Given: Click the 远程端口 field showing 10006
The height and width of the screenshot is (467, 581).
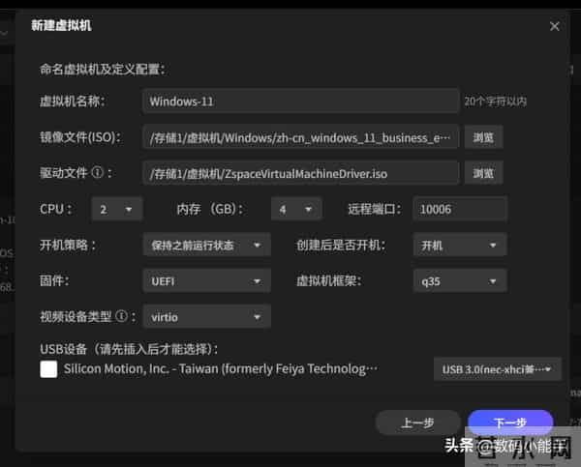Looking at the screenshot, I should point(460,210).
